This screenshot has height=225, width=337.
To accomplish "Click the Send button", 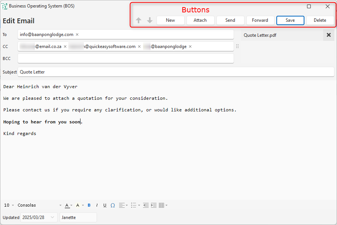I will click(230, 20).
